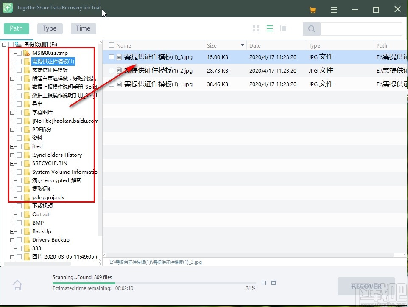The width and height of the screenshot is (408, 307).
Task: Switch to the detail preview view
Action: (283, 28)
